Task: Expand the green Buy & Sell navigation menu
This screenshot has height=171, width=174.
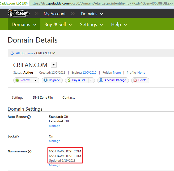Action: coord(58,24)
